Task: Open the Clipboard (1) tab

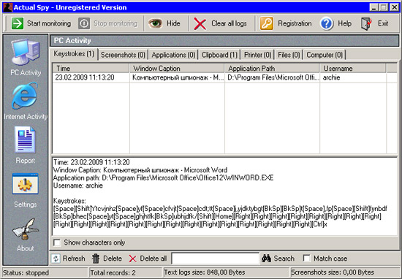Action: point(219,55)
